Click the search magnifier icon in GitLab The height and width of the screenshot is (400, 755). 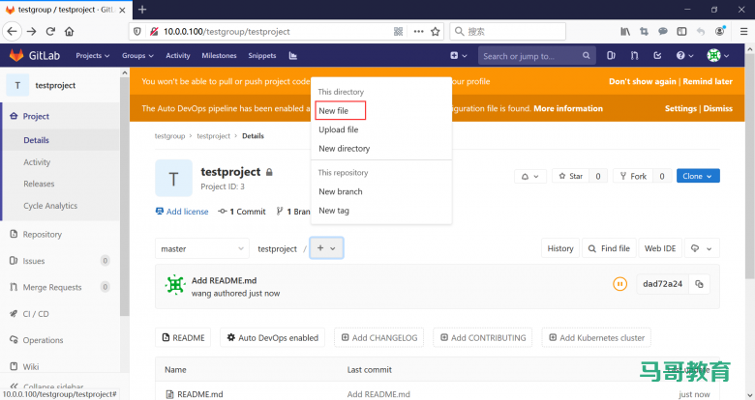pyautogui.click(x=586, y=56)
